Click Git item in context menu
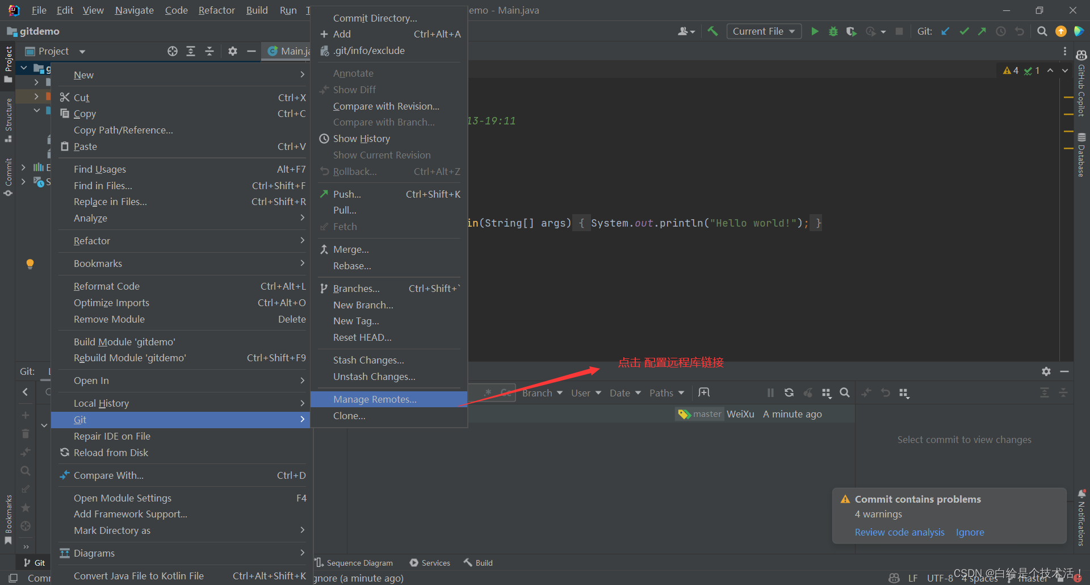 [x=181, y=420]
